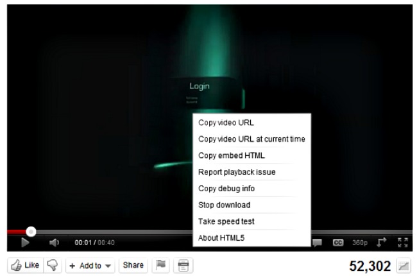Click the Share button

[x=133, y=265]
